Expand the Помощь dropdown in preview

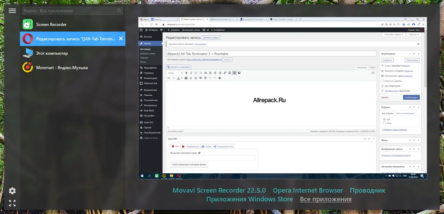414,34
